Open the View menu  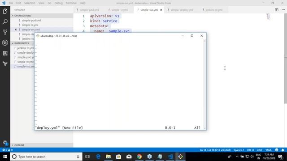pos(41,3)
